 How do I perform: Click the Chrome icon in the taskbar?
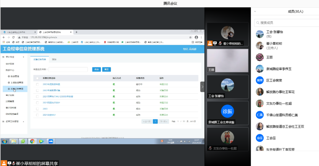(32, 141)
